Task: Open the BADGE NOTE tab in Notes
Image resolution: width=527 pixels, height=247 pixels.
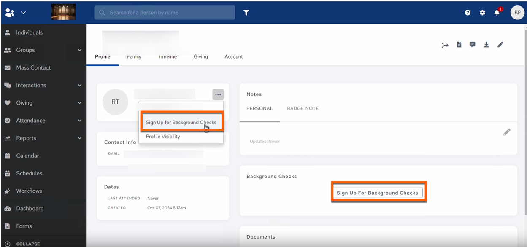Action: coord(303,108)
